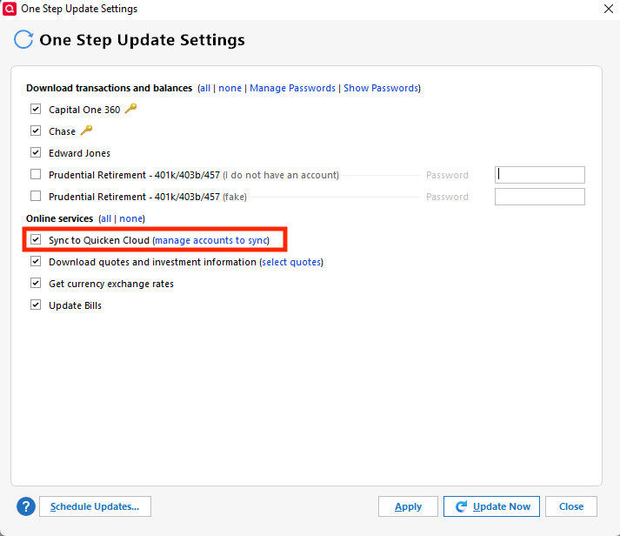This screenshot has height=536, width=620.
Task: Open help via the question mark icon
Action: [26, 506]
